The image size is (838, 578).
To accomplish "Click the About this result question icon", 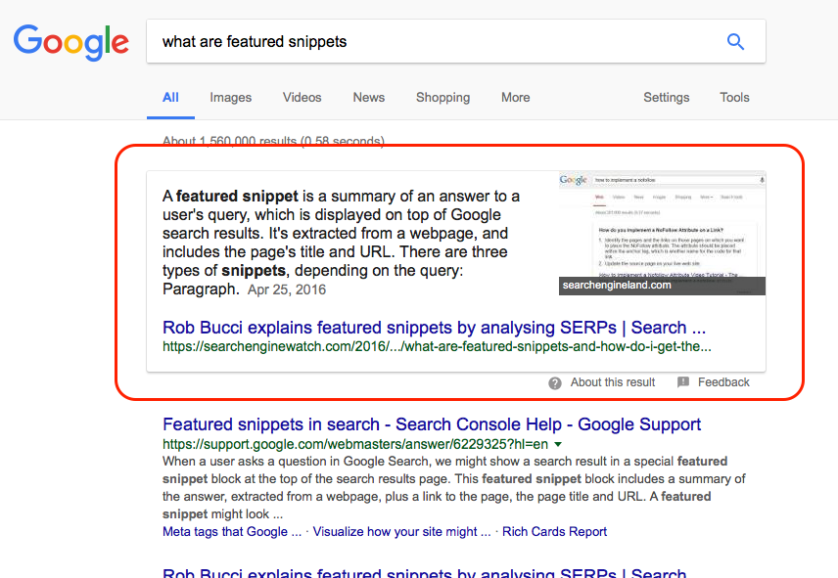I will pos(555,382).
